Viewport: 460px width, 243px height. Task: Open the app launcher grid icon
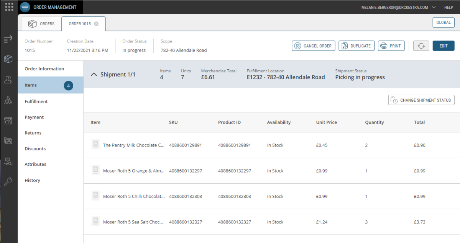click(x=9, y=7)
